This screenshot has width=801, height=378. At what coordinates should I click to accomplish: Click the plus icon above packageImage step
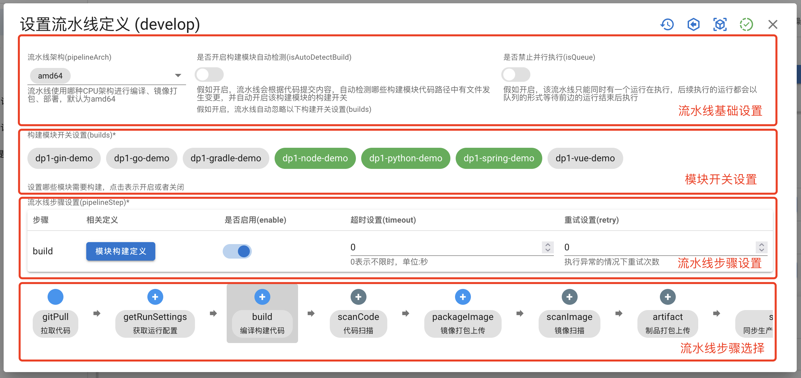click(x=463, y=297)
